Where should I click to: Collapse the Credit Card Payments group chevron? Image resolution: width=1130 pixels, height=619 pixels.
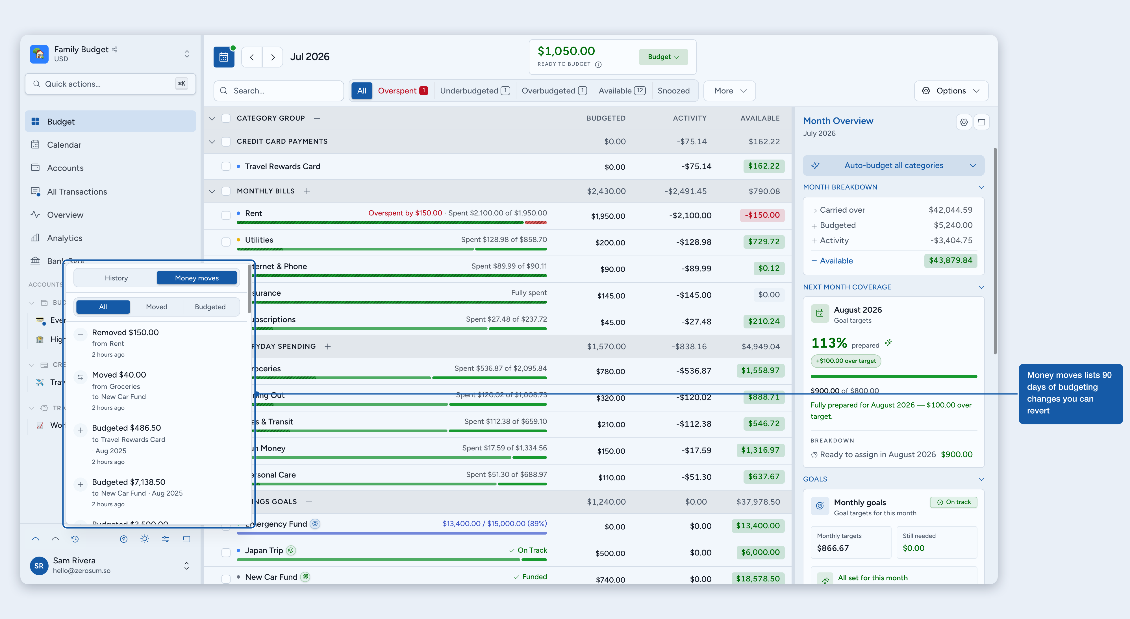click(212, 141)
